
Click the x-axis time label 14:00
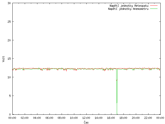pos(98,118)
